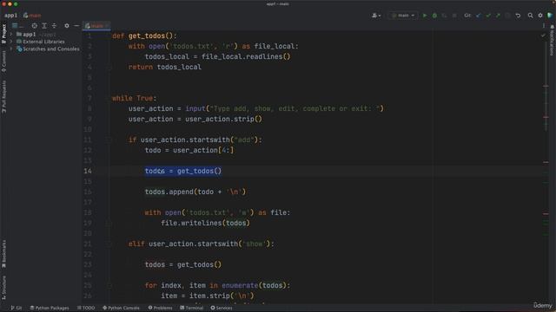556x312 pixels.
Task: Open the Project view selector dropdown
Action: (17, 26)
